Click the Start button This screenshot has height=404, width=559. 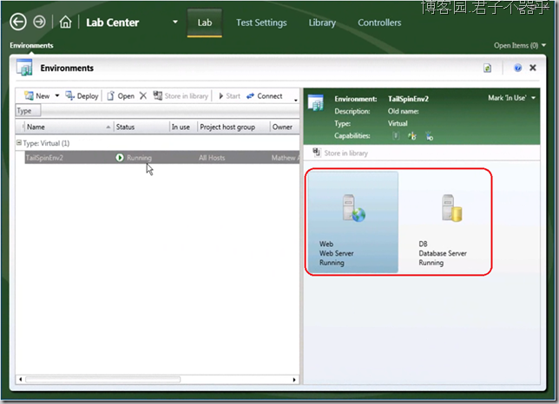coord(229,96)
